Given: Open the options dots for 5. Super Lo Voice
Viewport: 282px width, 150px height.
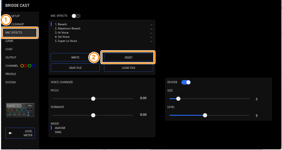Looking at the screenshot, I should click(x=151, y=41).
